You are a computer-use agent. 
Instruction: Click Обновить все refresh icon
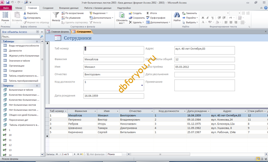[x=122, y=15]
